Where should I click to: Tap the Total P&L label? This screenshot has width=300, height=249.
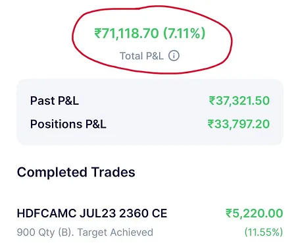click(141, 56)
